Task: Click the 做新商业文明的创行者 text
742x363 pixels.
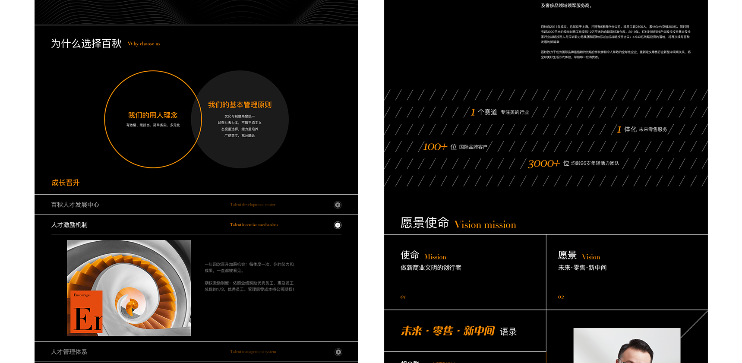Action: (x=431, y=268)
